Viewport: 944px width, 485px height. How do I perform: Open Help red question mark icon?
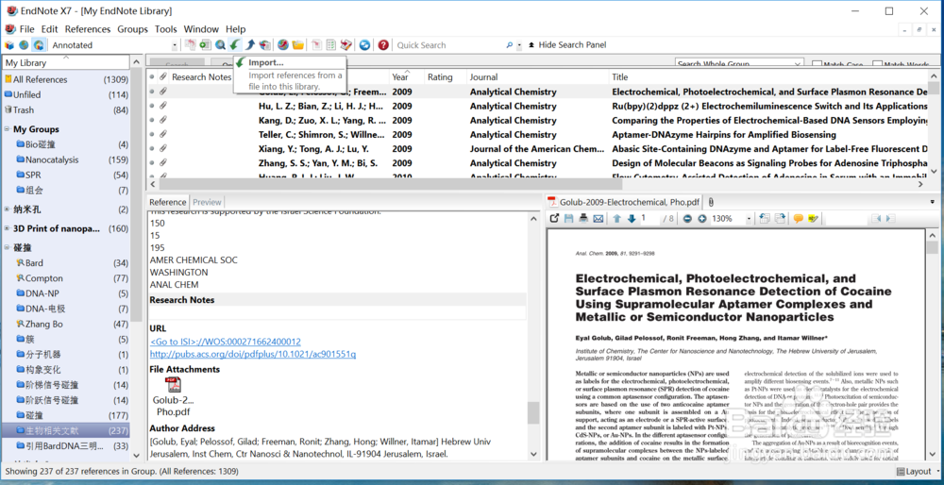pos(383,45)
